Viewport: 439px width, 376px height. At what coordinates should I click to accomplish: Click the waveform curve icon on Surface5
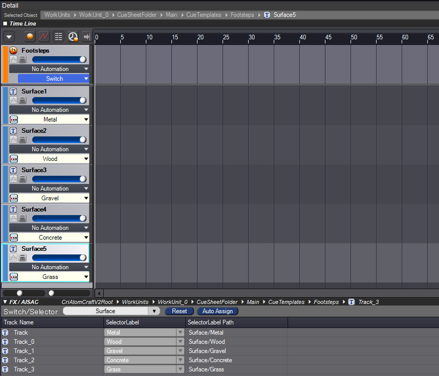pyautogui.click(x=13, y=258)
